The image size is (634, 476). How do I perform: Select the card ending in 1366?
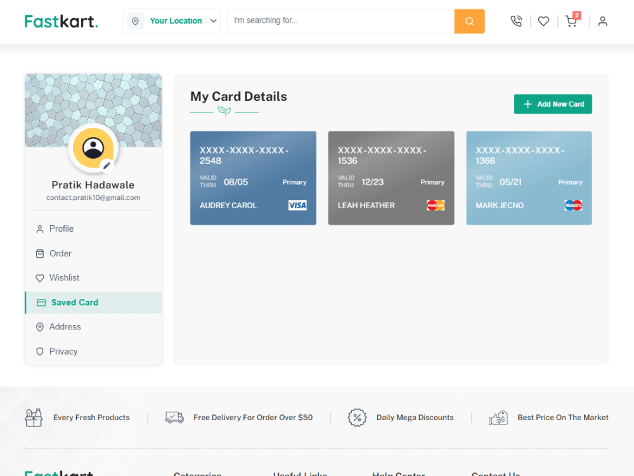click(529, 178)
